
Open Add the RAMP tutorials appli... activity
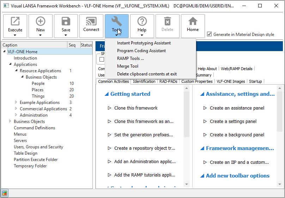click(145, 175)
